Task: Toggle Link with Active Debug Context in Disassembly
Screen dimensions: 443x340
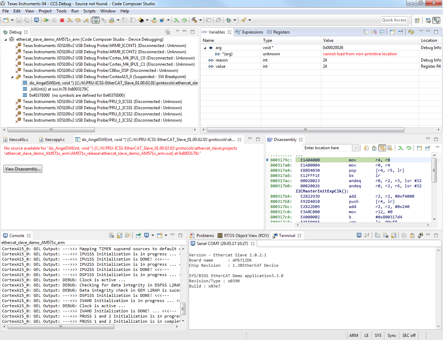Action: click(382, 148)
